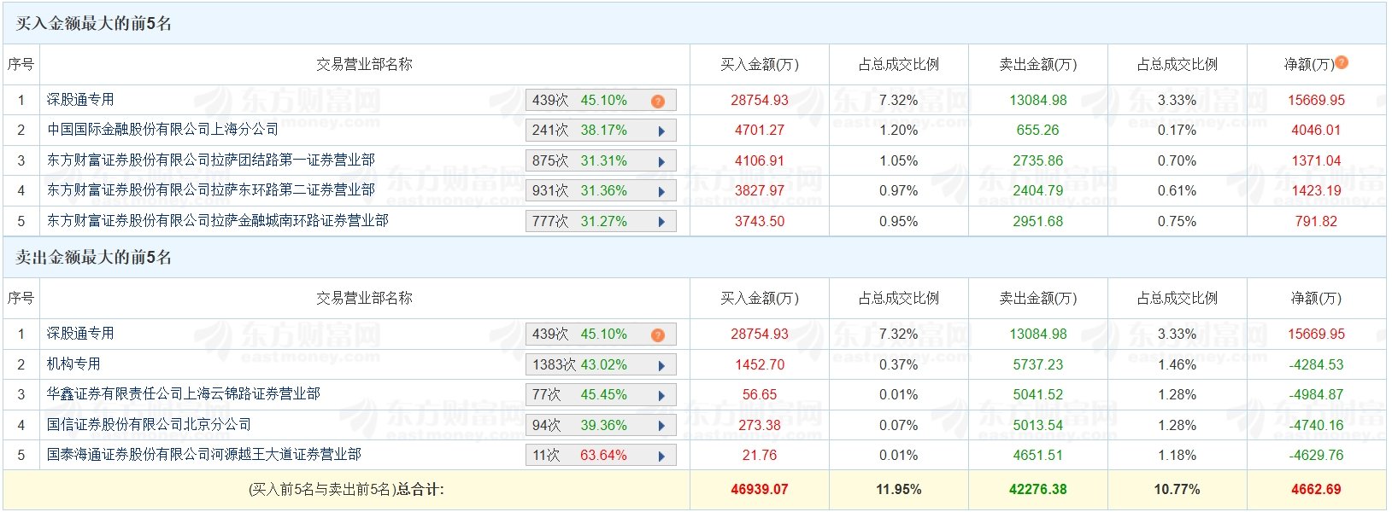The height and width of the screenshot is (512, 1392).
Task: Open 深股通专用 link in the 买入金额最大 table
Action: (80, 100)
